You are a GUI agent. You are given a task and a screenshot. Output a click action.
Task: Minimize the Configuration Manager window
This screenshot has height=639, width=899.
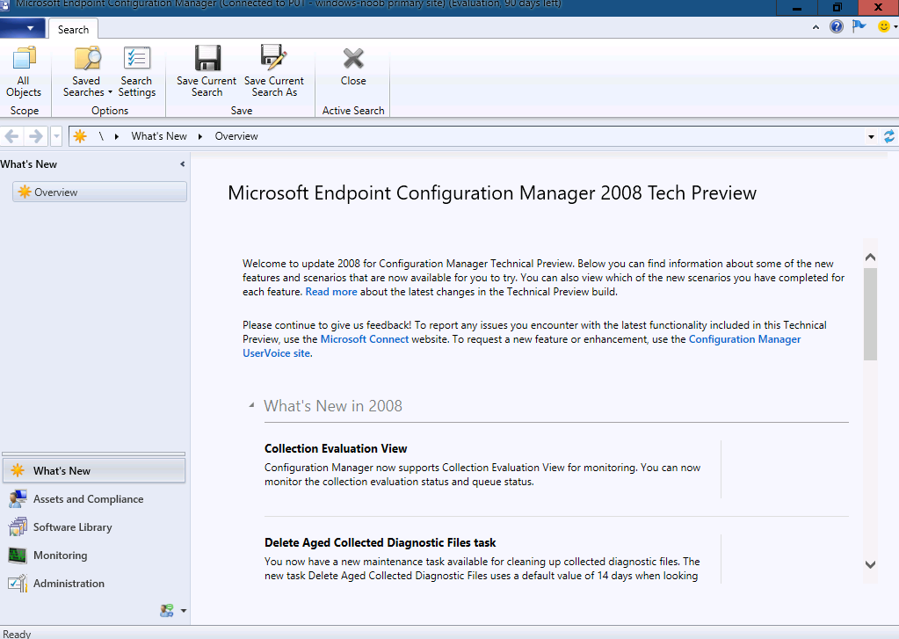click(x=797, y=7)
